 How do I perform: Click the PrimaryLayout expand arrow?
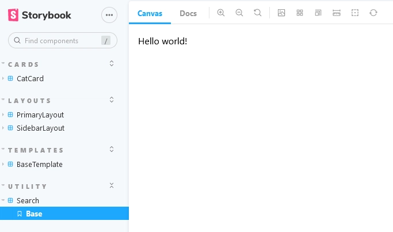coord(3,115)
